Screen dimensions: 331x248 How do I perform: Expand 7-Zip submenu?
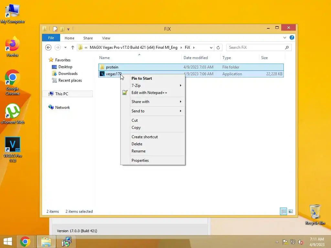(x=180, y=85)
